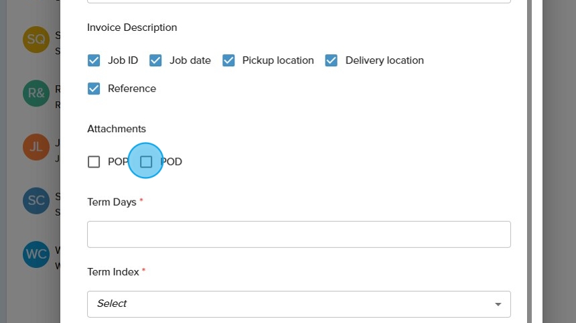Click the Term Index dropdown arrow
576x323 pixels.
click(498, 304)
